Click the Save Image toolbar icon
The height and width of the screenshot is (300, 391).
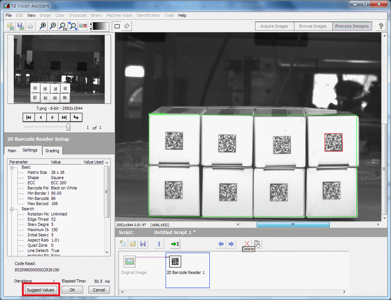tap(20, 26)
